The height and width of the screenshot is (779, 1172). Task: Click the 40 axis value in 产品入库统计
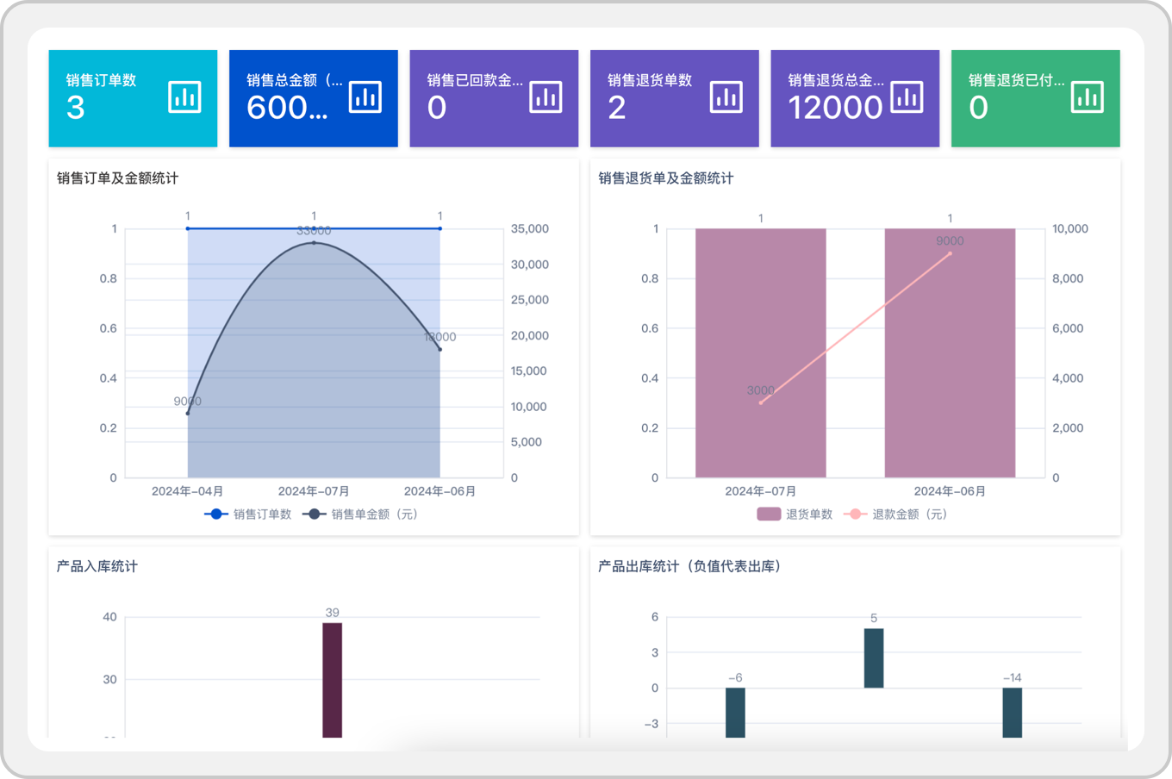point(109,617)
